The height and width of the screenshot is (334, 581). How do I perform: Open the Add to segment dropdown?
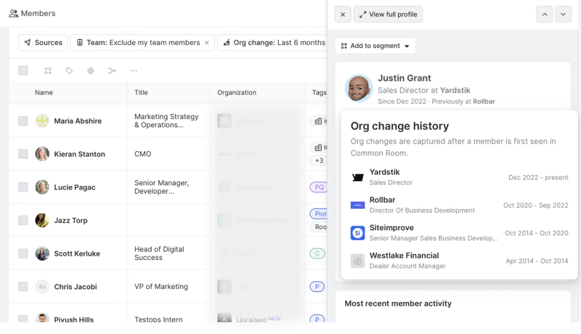coord(375,46)
